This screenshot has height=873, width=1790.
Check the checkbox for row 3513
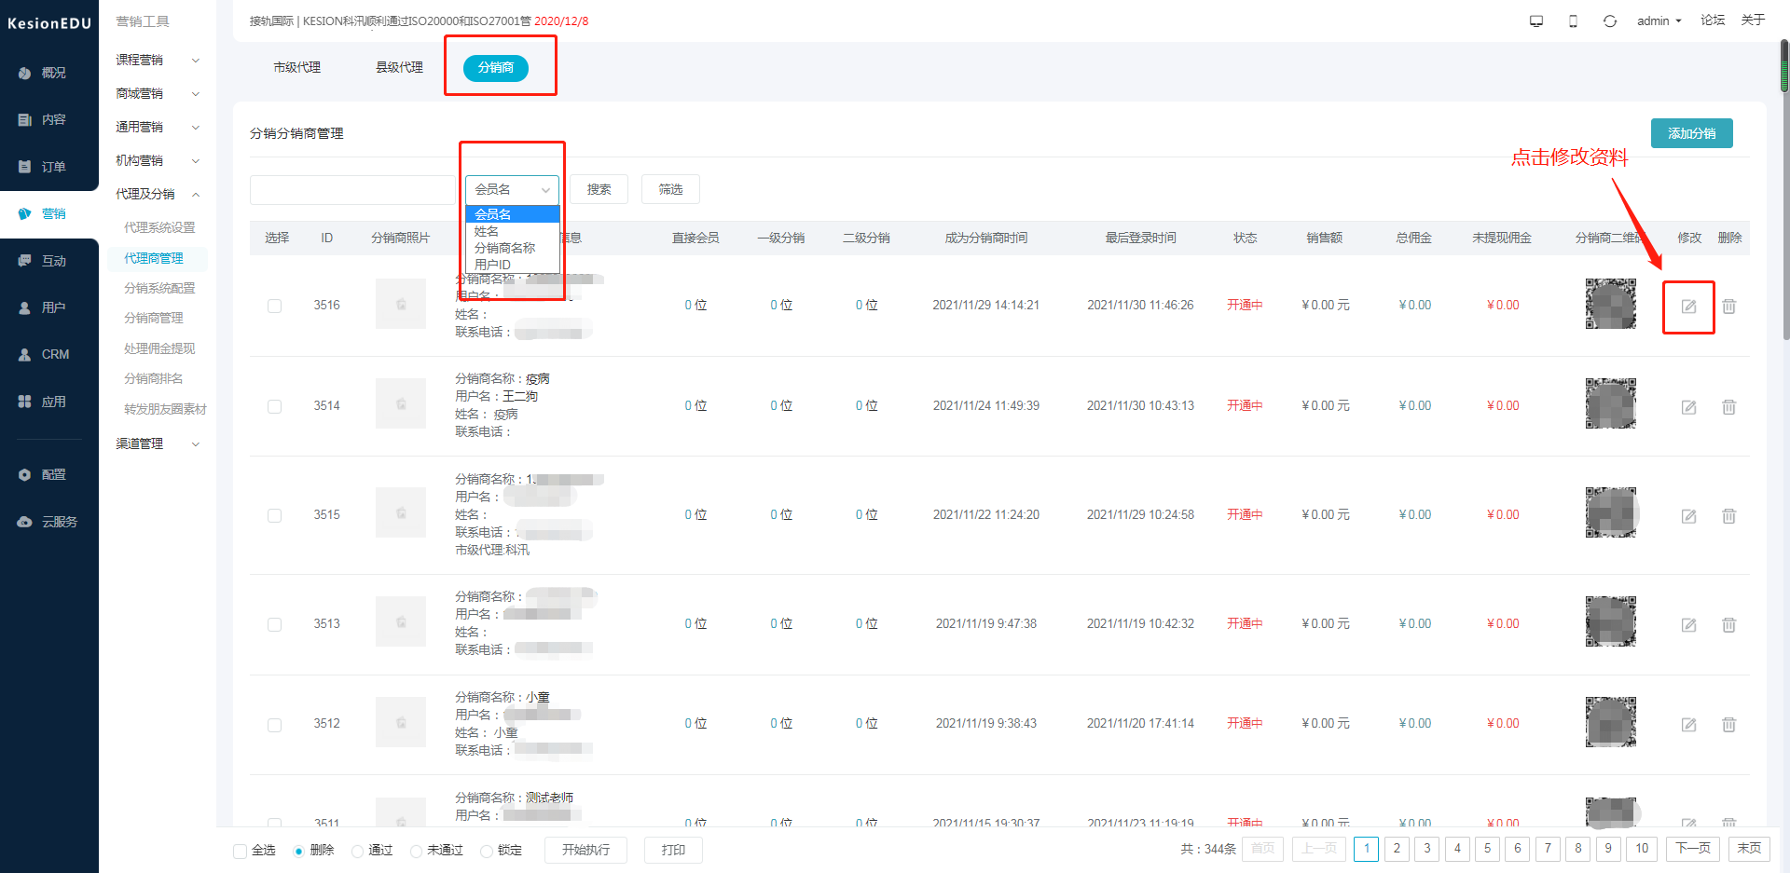pyautogui.click(x=274, y=624)
